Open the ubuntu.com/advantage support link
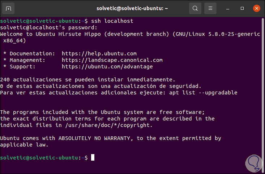 pos(107,67)
